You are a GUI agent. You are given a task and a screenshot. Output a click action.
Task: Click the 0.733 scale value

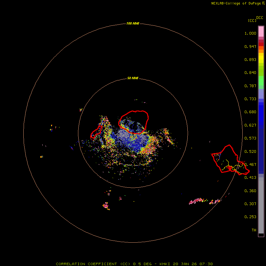[250, 99]
